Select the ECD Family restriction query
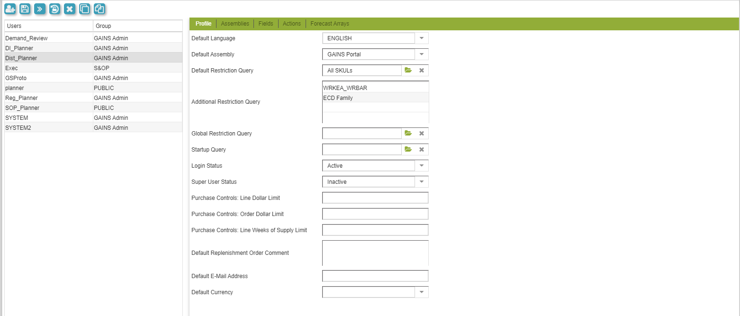Screen dimensions: 740x316 (338, 98)
